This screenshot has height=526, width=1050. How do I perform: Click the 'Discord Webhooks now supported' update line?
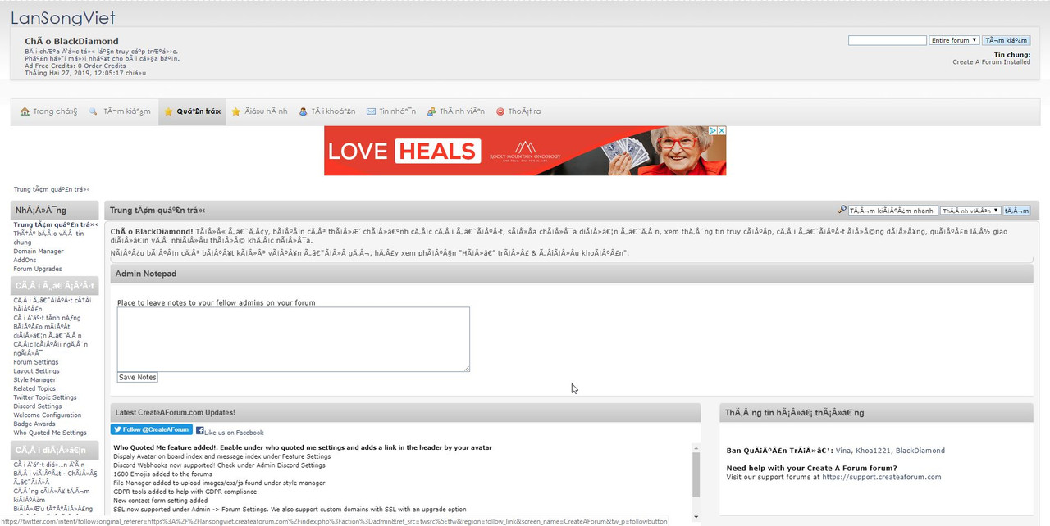[220, 465]
